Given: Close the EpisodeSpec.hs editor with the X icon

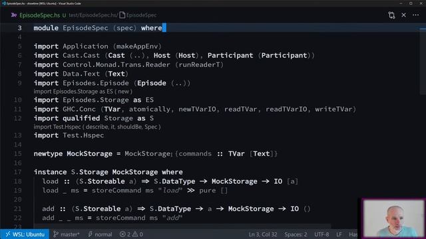Looking at the screenshot, I should click(x=404, y=15).
